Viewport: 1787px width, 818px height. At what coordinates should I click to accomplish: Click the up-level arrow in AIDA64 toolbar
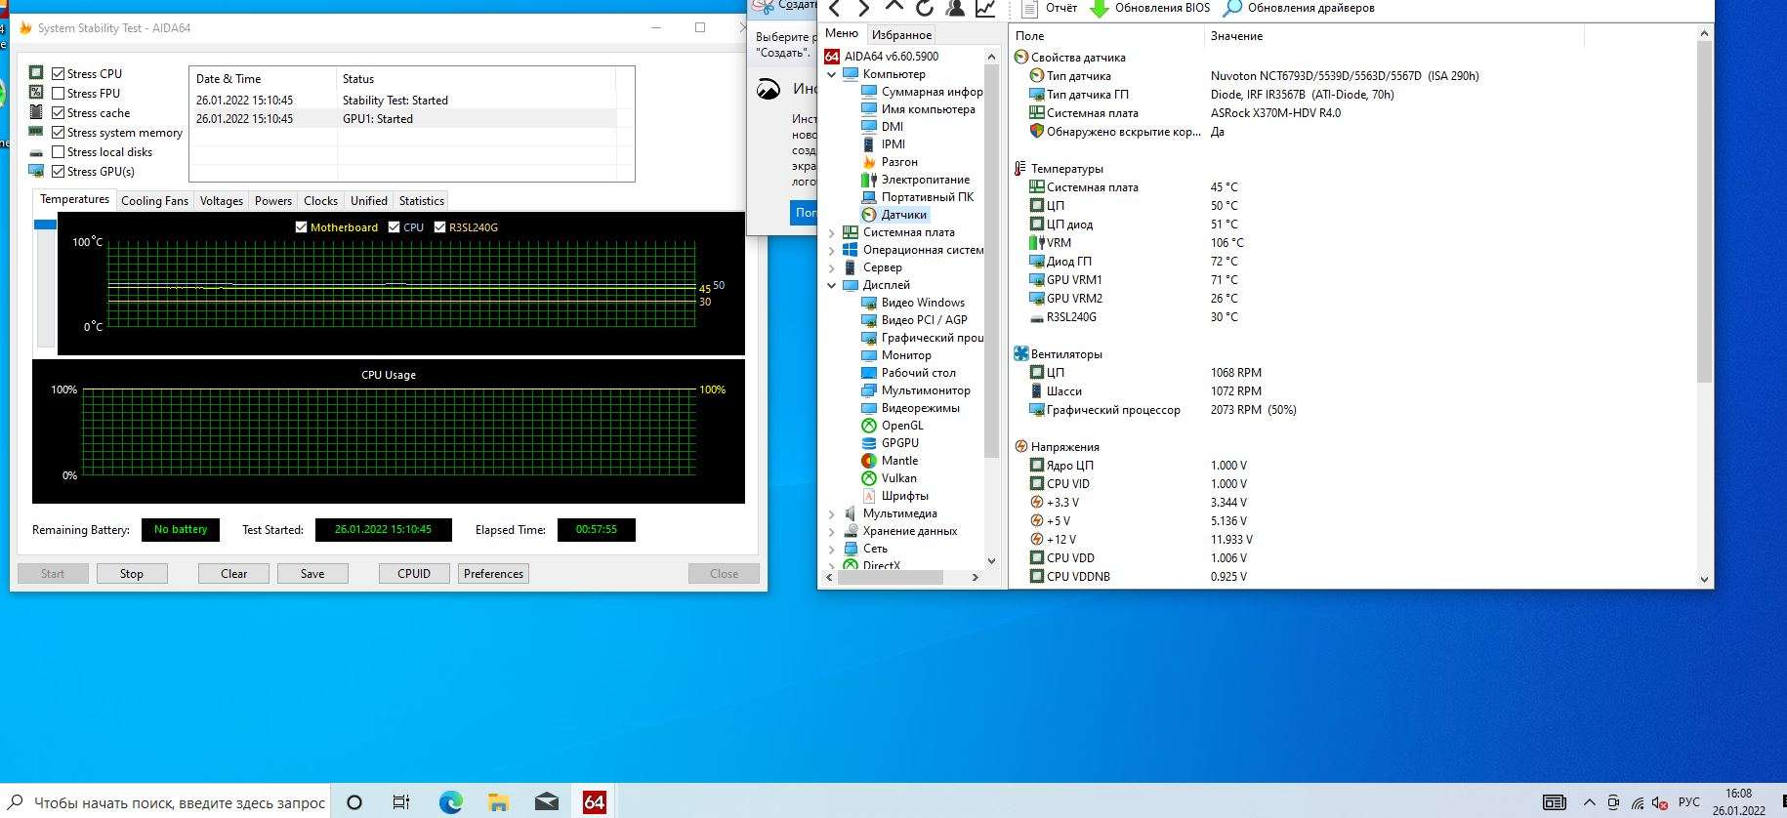[893, 7]
